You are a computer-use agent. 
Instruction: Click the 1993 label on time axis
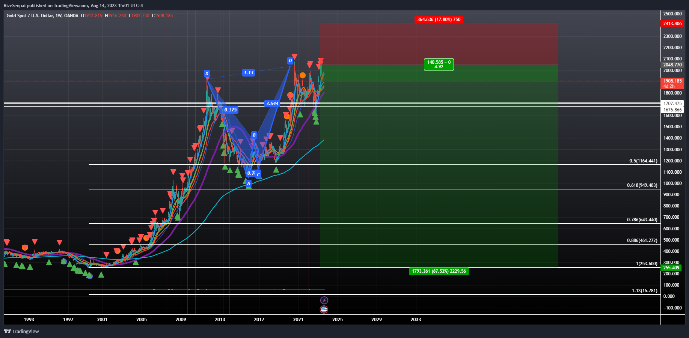(29, 320)
